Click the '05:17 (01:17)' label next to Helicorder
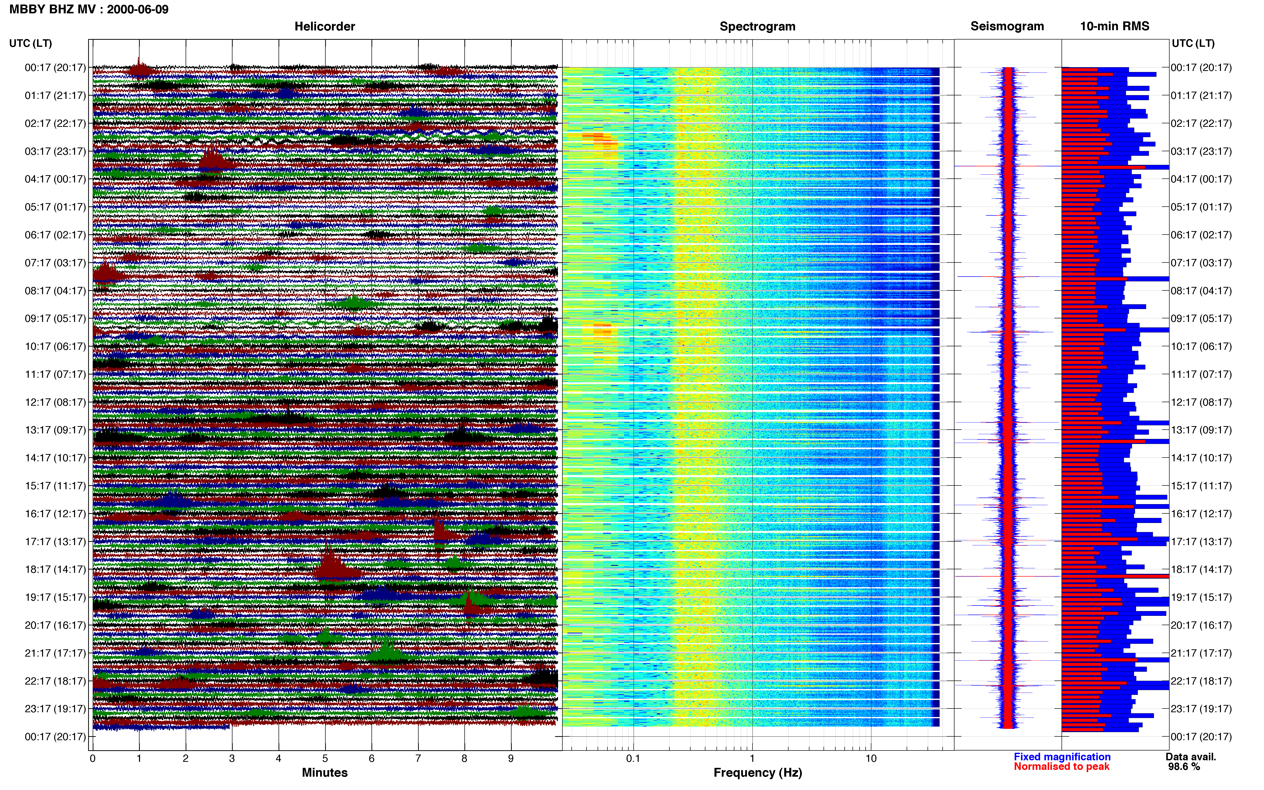 point(55,207)
